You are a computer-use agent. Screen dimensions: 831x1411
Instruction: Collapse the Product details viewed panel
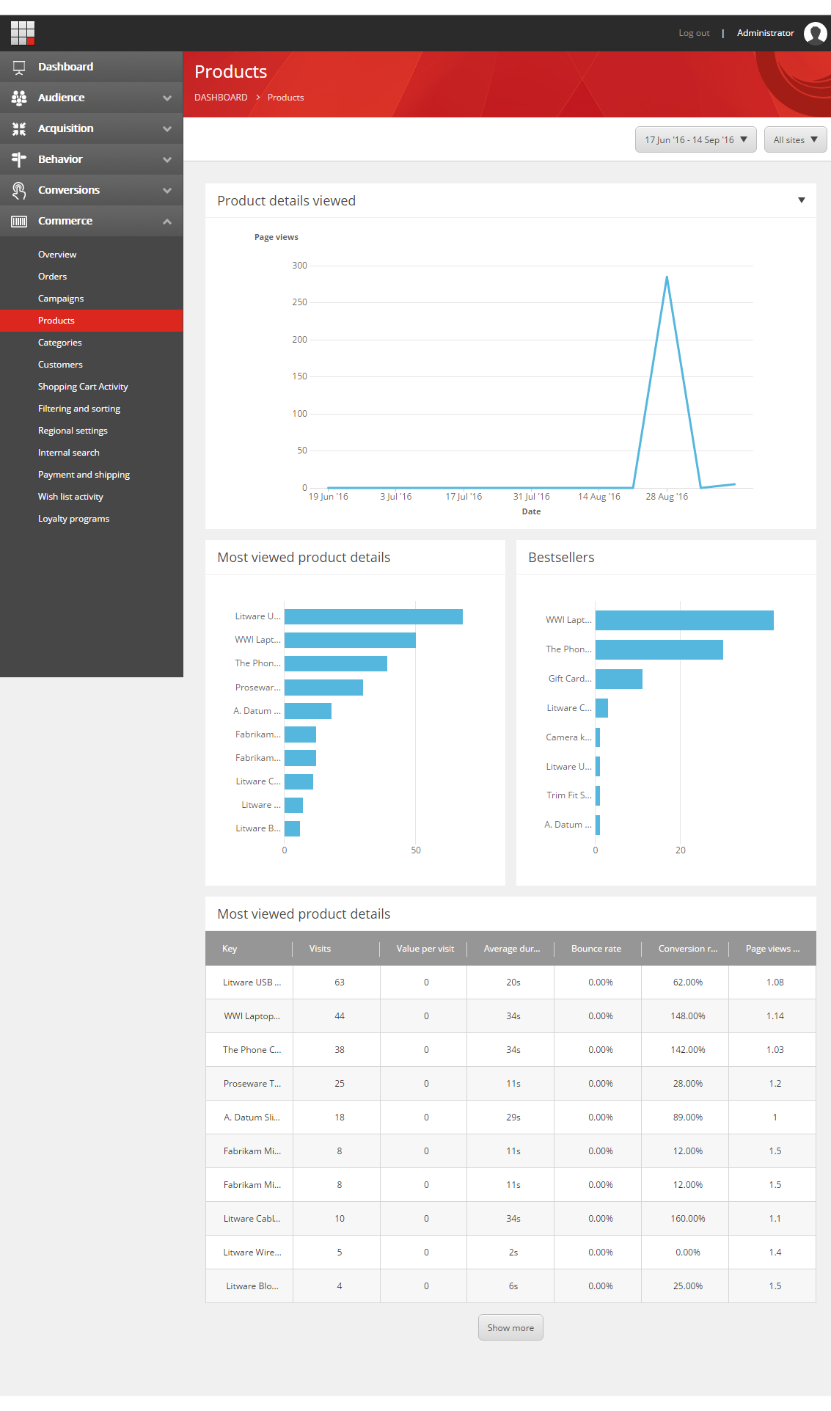pos(801,200)
